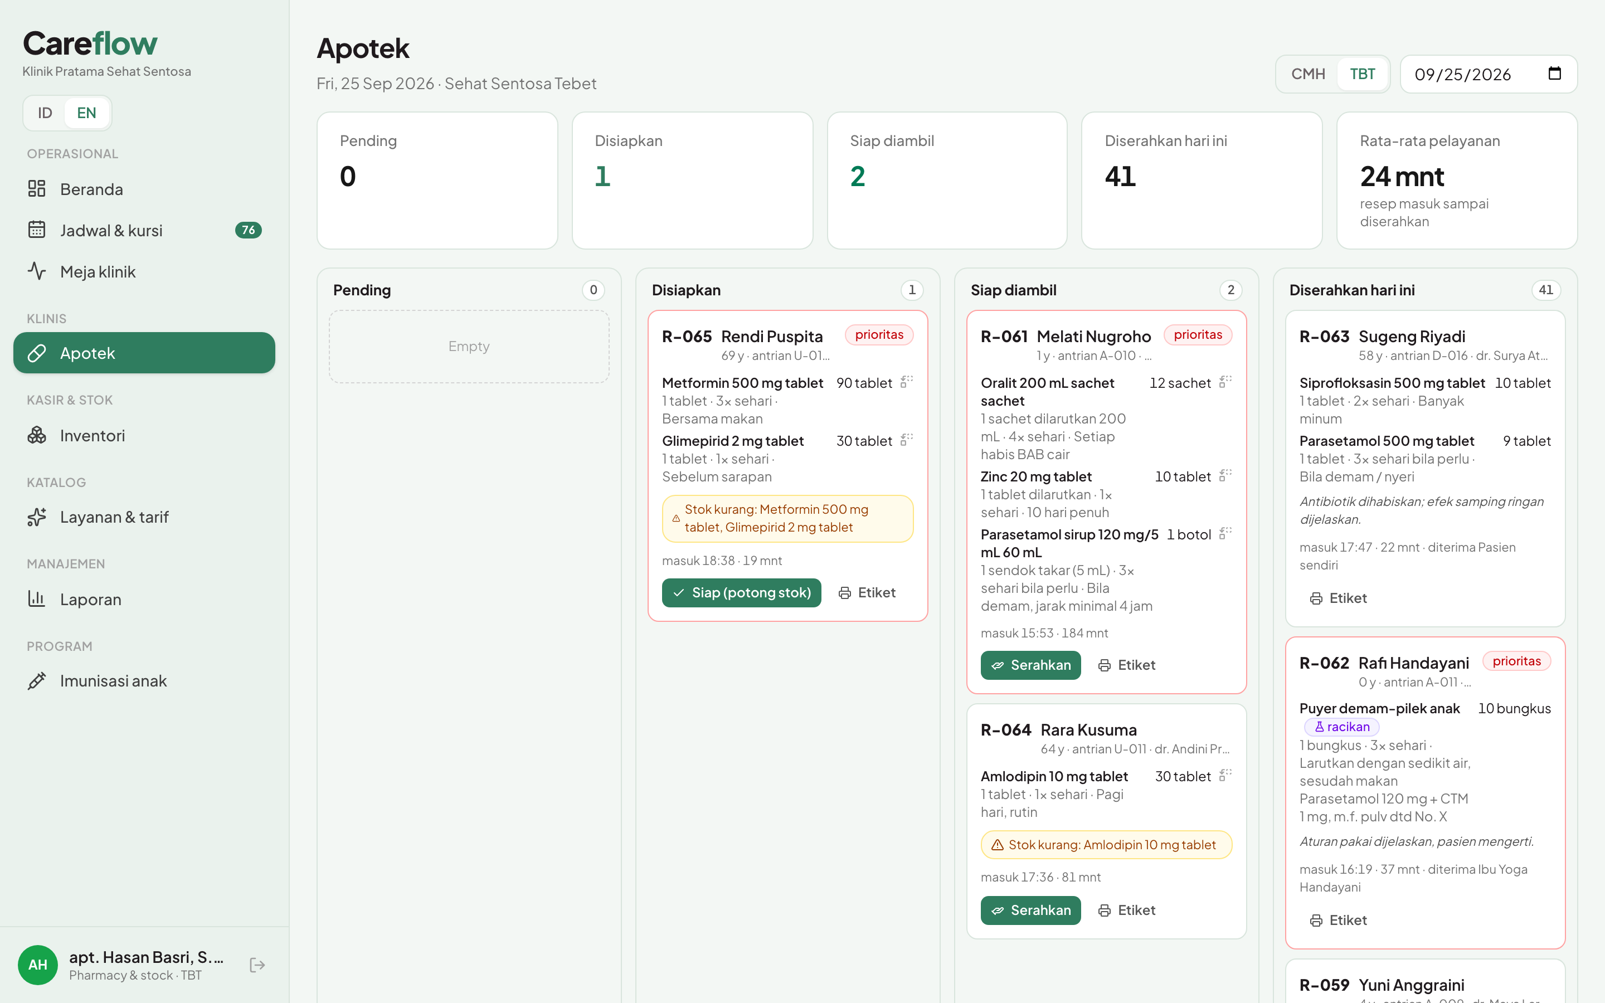1605x1003 pixels.
Task: Print Etiket for R-062 Rafi Handayani
Action: coord(1339,920)
